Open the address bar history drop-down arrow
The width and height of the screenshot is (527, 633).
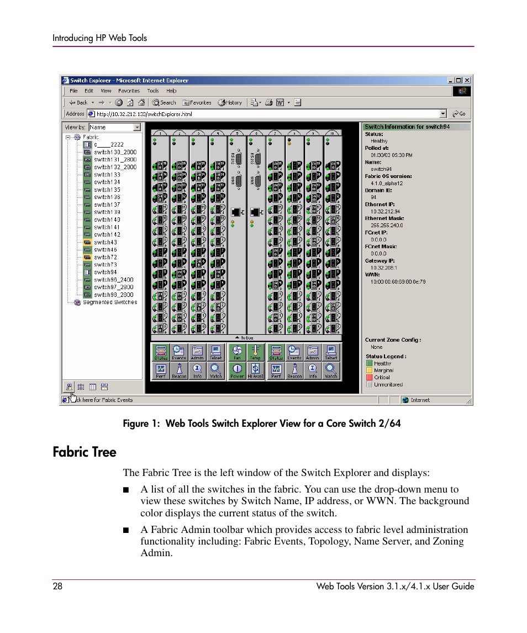(443, 114)
